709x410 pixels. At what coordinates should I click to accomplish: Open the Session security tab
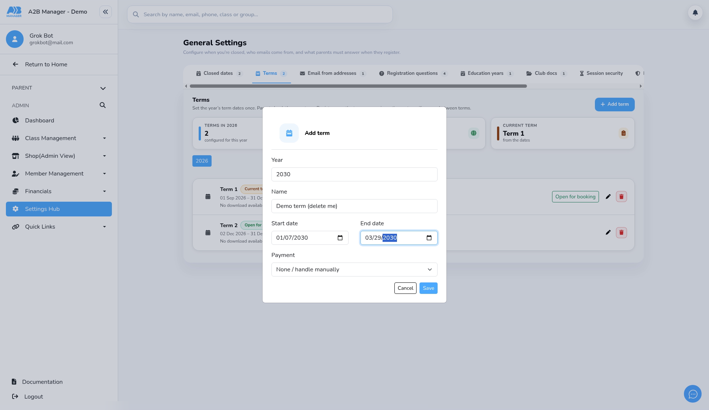pos(601,73)
